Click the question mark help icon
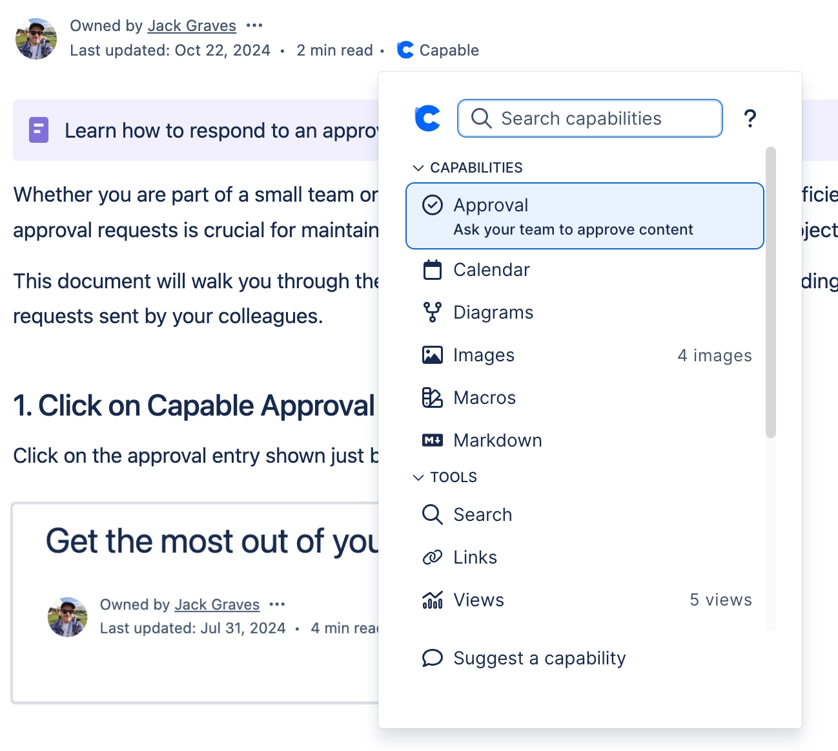838x751 pixels. point(750,118)
